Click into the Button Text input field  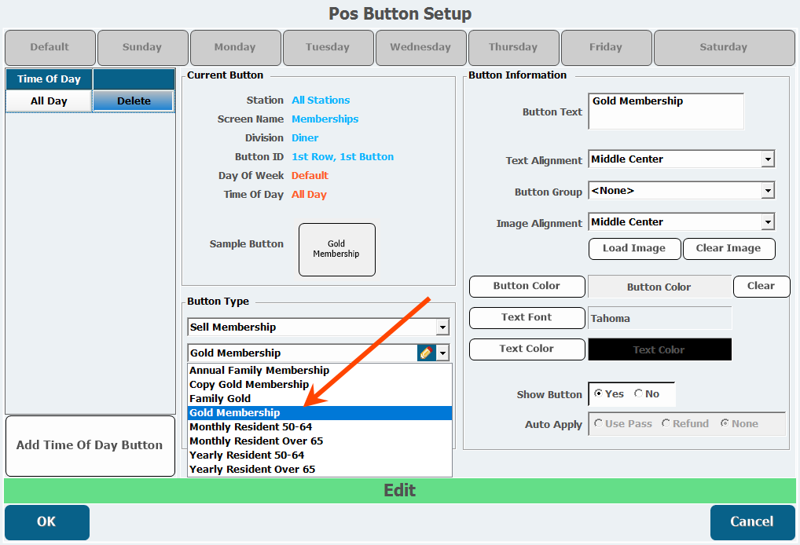click(666, 112)
